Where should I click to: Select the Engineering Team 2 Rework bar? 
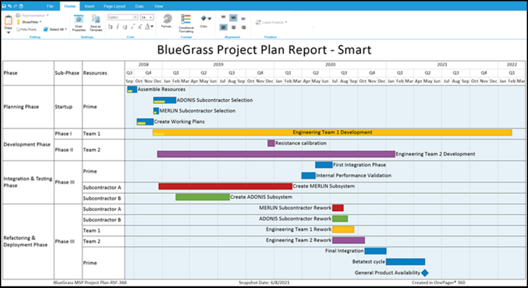[x=348, y=241]
